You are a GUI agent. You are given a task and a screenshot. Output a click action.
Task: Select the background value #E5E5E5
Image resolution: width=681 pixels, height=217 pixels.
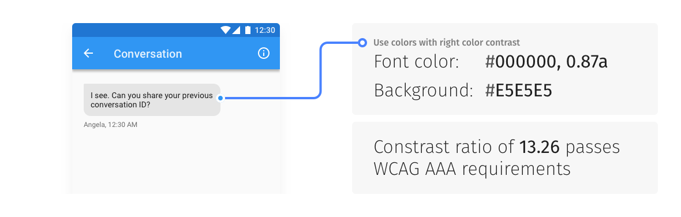[519, 91]
